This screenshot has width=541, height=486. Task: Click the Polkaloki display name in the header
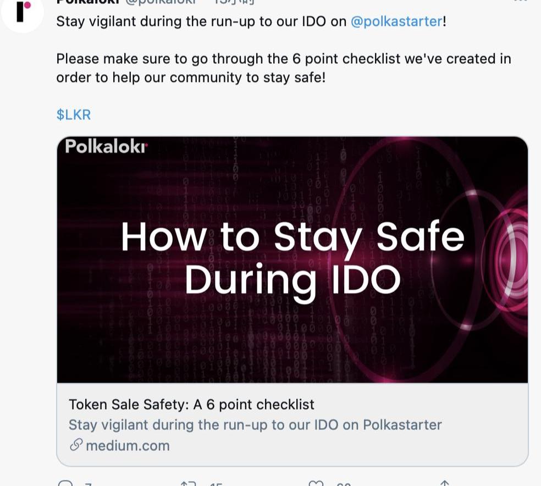coord(88,2)
